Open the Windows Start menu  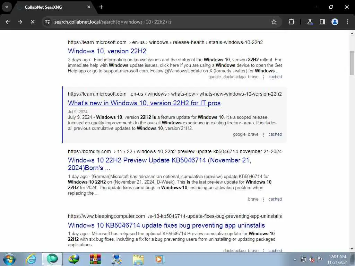coord(9,259)
